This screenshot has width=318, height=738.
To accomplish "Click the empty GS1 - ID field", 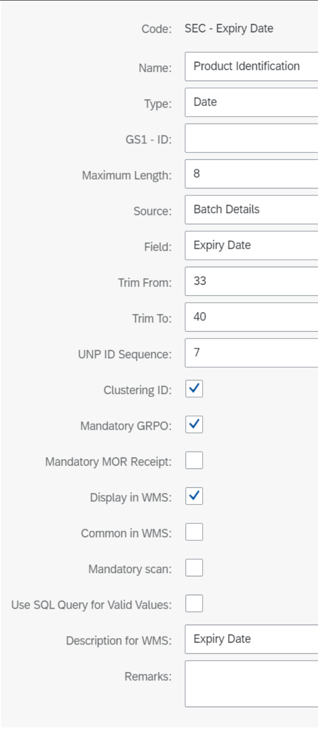I will [x=251, y=138].
